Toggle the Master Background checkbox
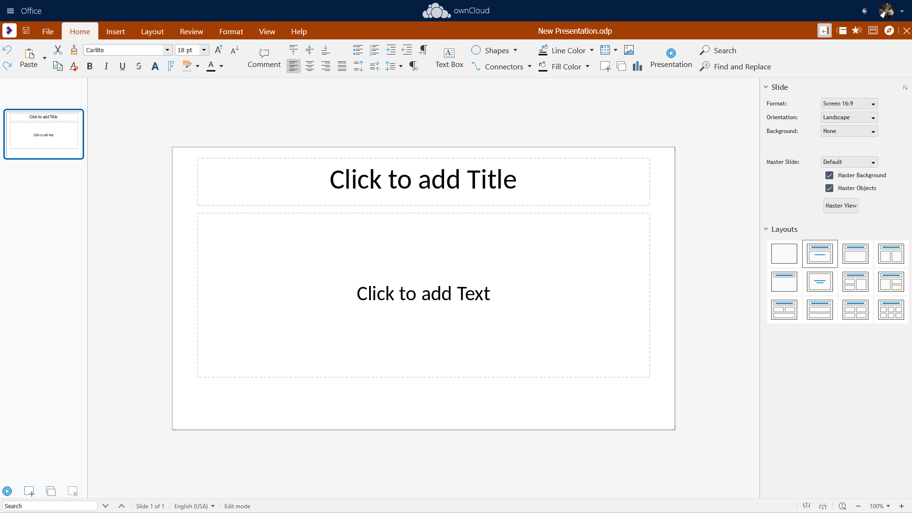This screenshot has height=513, width=912. [829, 175]
